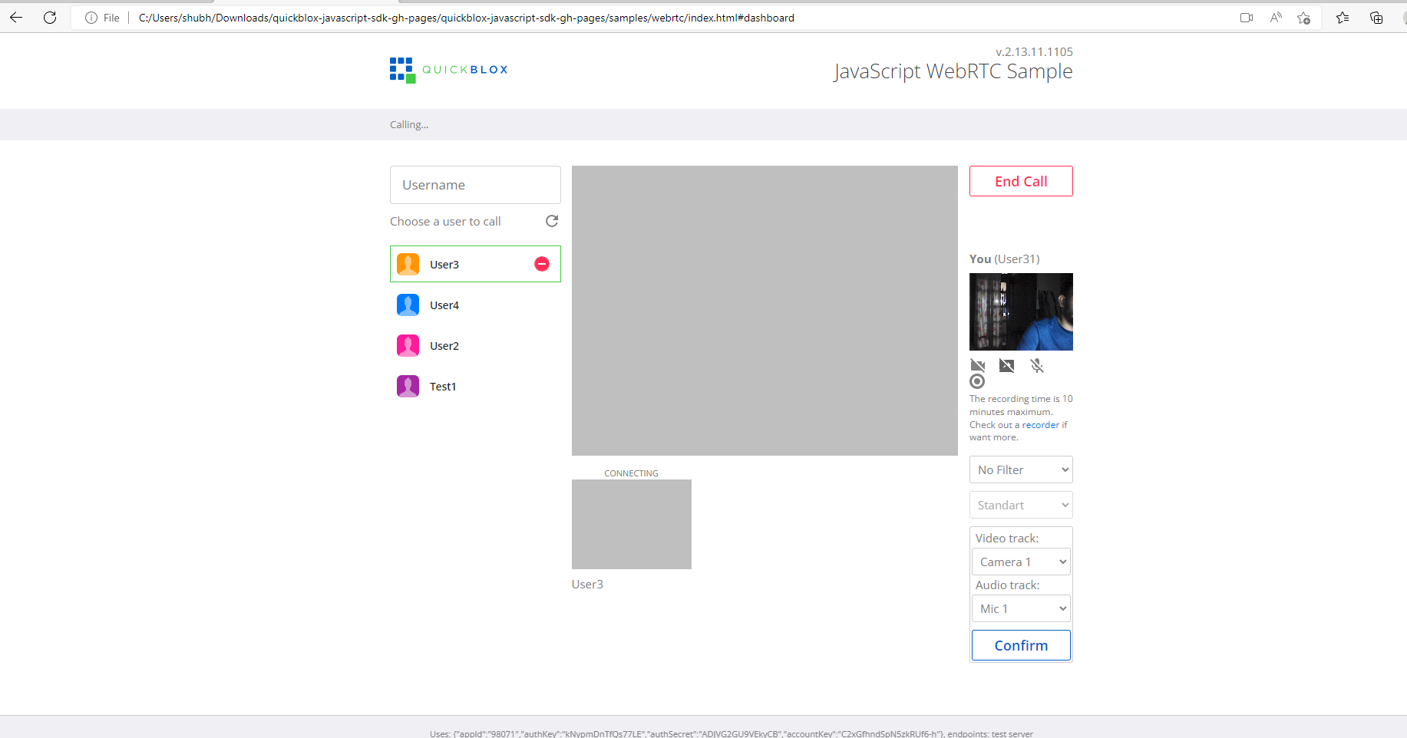The height and width of the screenshot is (738, 1407).
Task: End the current call
Action: pyautogui.click(x=1021, y=181)
